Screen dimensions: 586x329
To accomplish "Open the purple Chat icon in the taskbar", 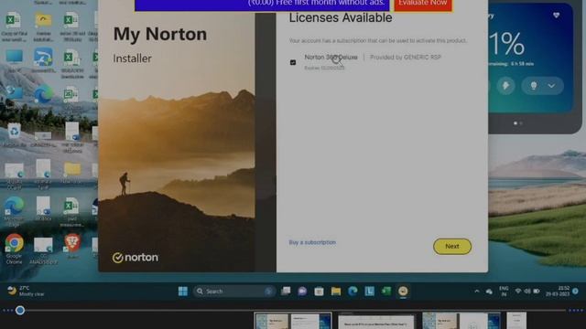I will click(302, 292).
